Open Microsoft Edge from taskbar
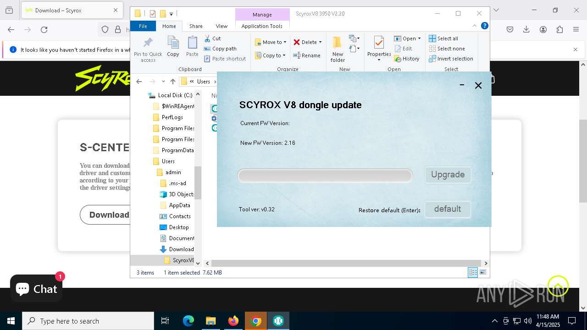The width and height of the screenshot is (587, 330). tap(188, 321)
